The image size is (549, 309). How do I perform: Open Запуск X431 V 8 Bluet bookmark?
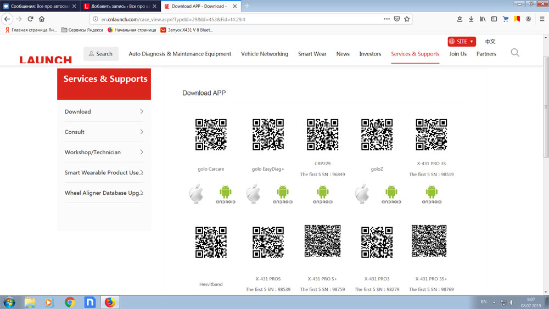(187, 30)
